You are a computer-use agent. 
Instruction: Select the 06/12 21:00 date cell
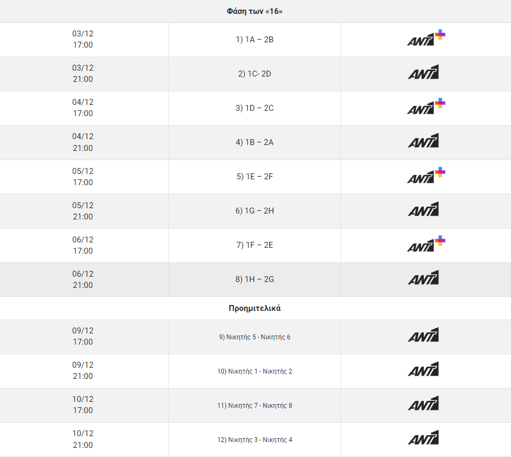(83, 279)
